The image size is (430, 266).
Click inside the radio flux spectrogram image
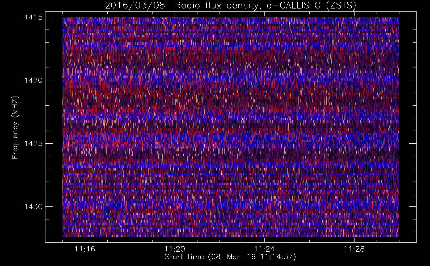pos(231,127)
